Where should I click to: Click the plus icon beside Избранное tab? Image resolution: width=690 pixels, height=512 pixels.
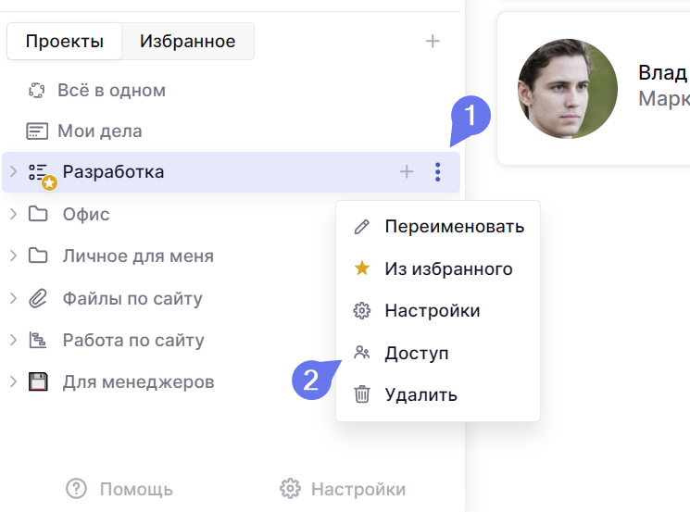coord(433,42)
